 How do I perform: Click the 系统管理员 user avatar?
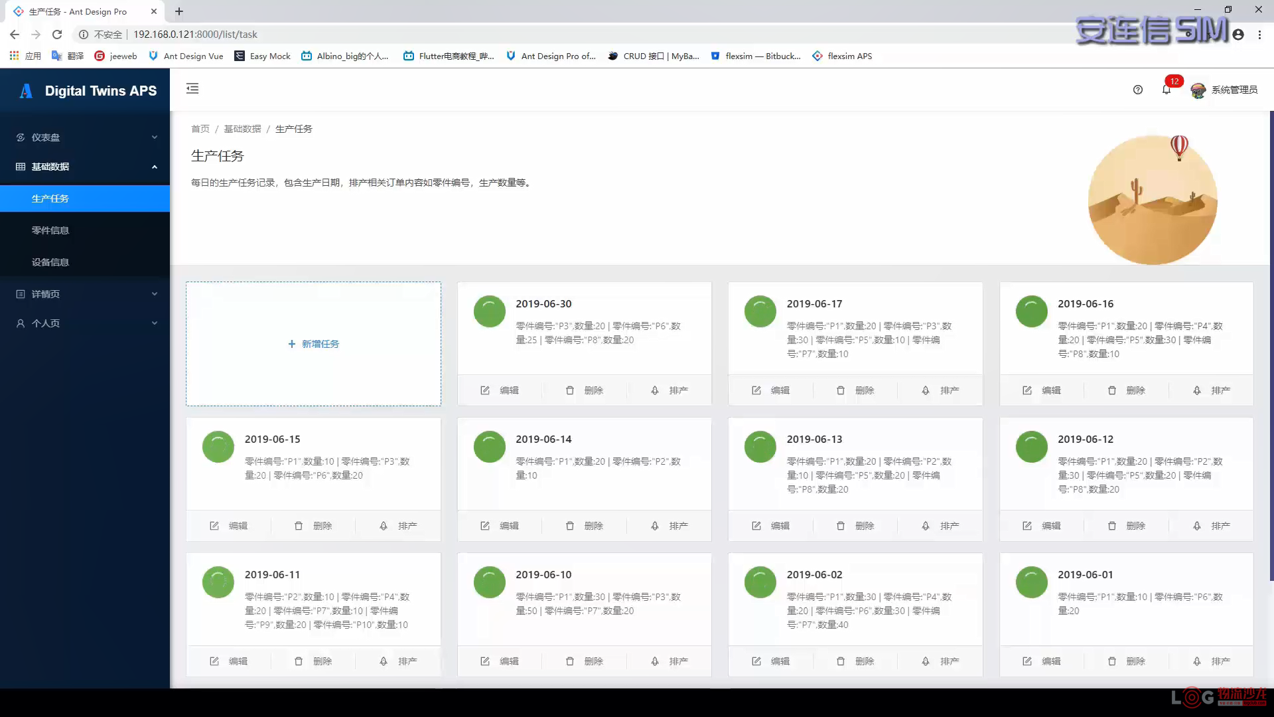tap(1198, 90)
